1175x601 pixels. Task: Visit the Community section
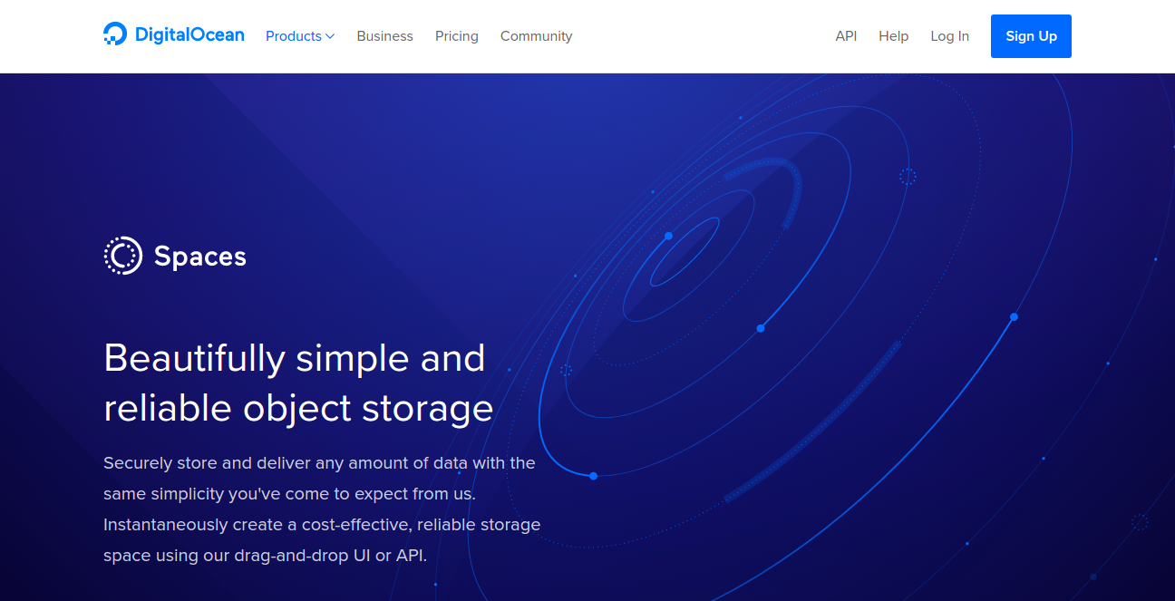[536, 36]
